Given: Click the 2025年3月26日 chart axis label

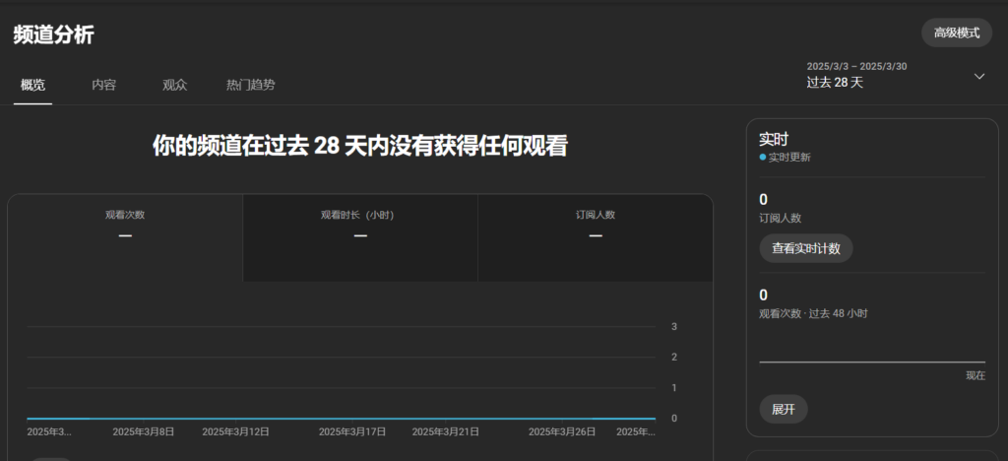Looking at the screenshot, I should tap(562, 431).
